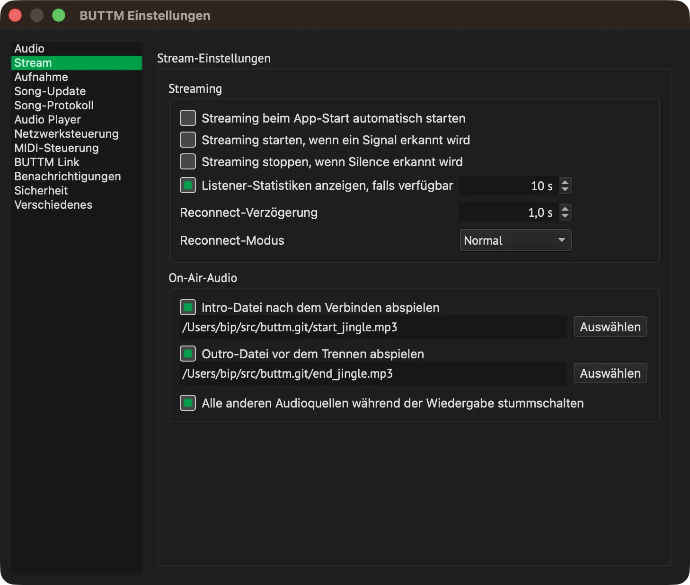690x585 pixels.
Task: Enable 'Streaming beim App-Start automatisch starten'
Action: 188,118
